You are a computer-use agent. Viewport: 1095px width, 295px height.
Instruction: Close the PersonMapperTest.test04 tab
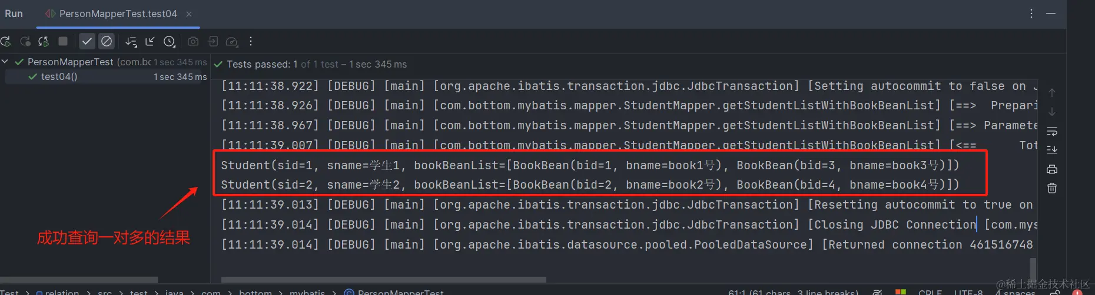click(x=189, y=14)
